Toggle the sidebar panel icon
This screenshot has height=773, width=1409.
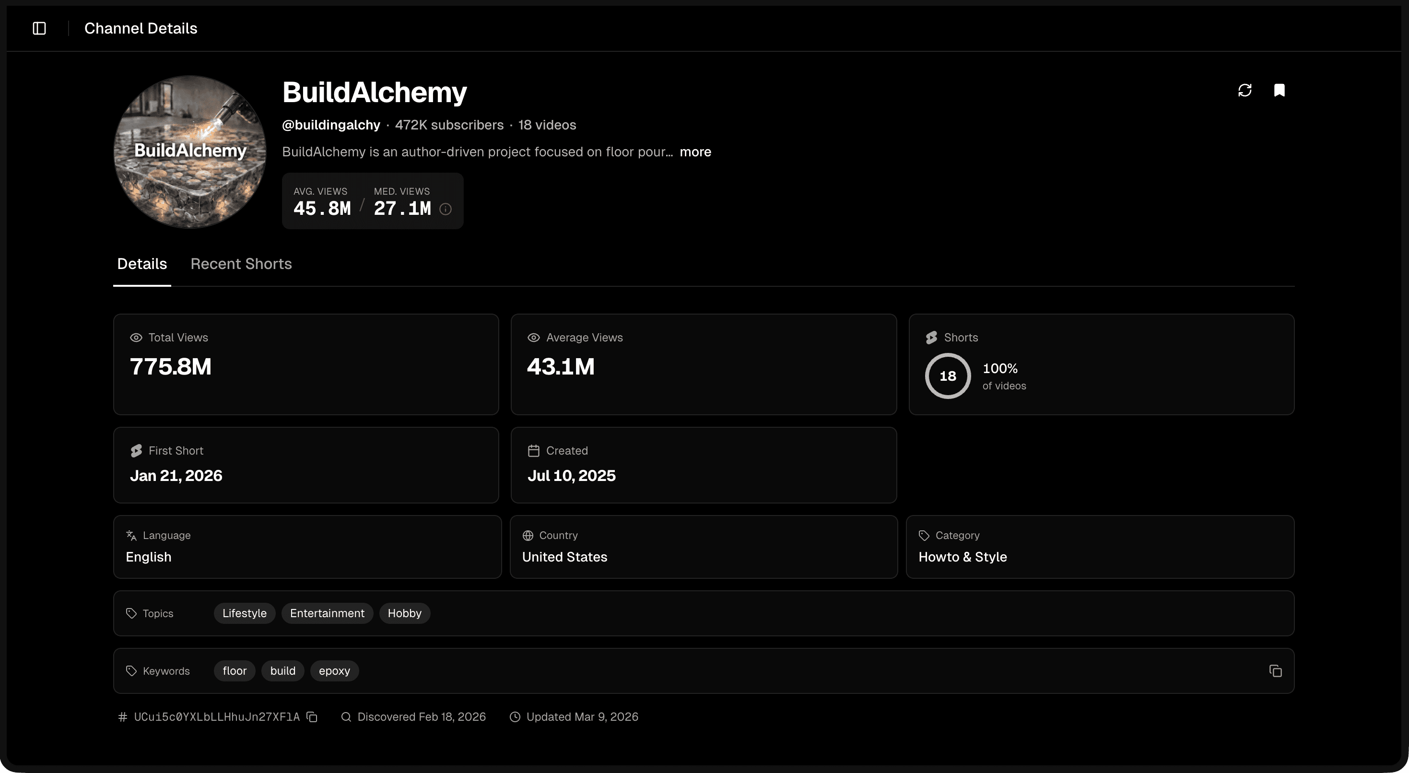pos(39,28)
